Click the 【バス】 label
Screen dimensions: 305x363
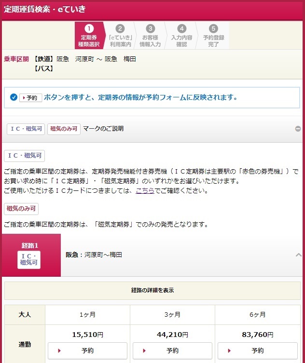(x=44, y=69)
